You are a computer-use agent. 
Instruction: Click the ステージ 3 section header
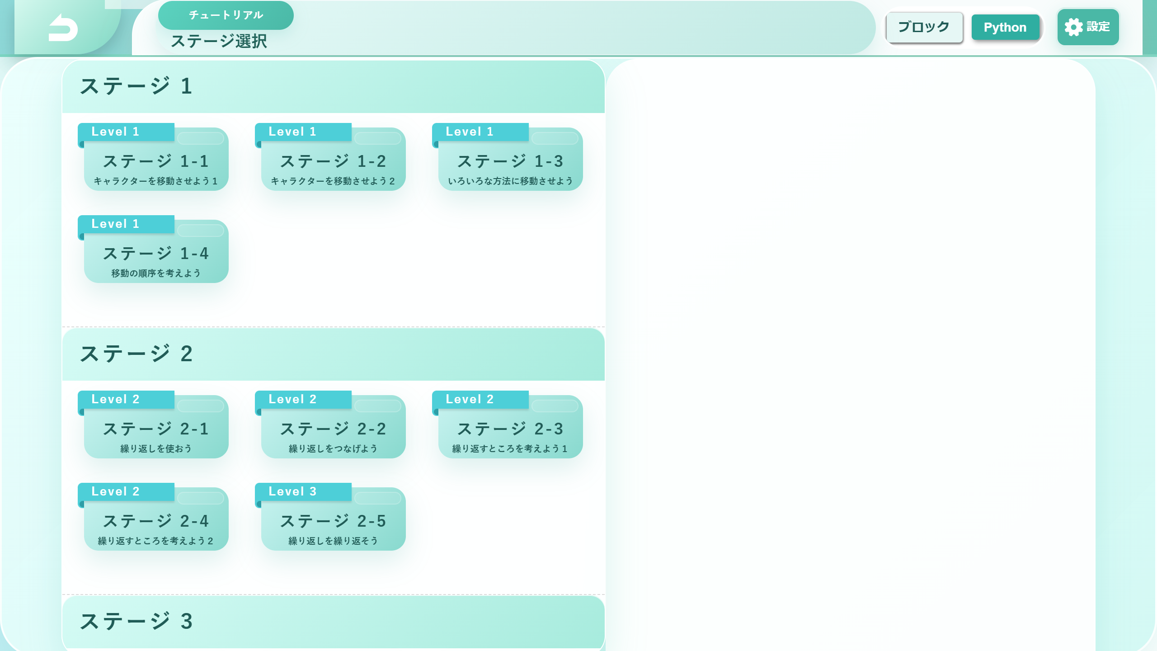(x=334, y=622)
